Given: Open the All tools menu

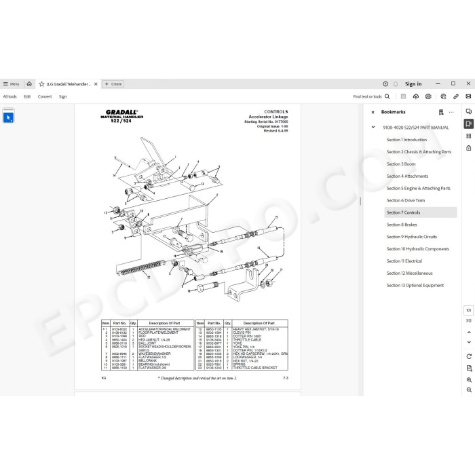Looking at the screenshot, I should [9, 96].
